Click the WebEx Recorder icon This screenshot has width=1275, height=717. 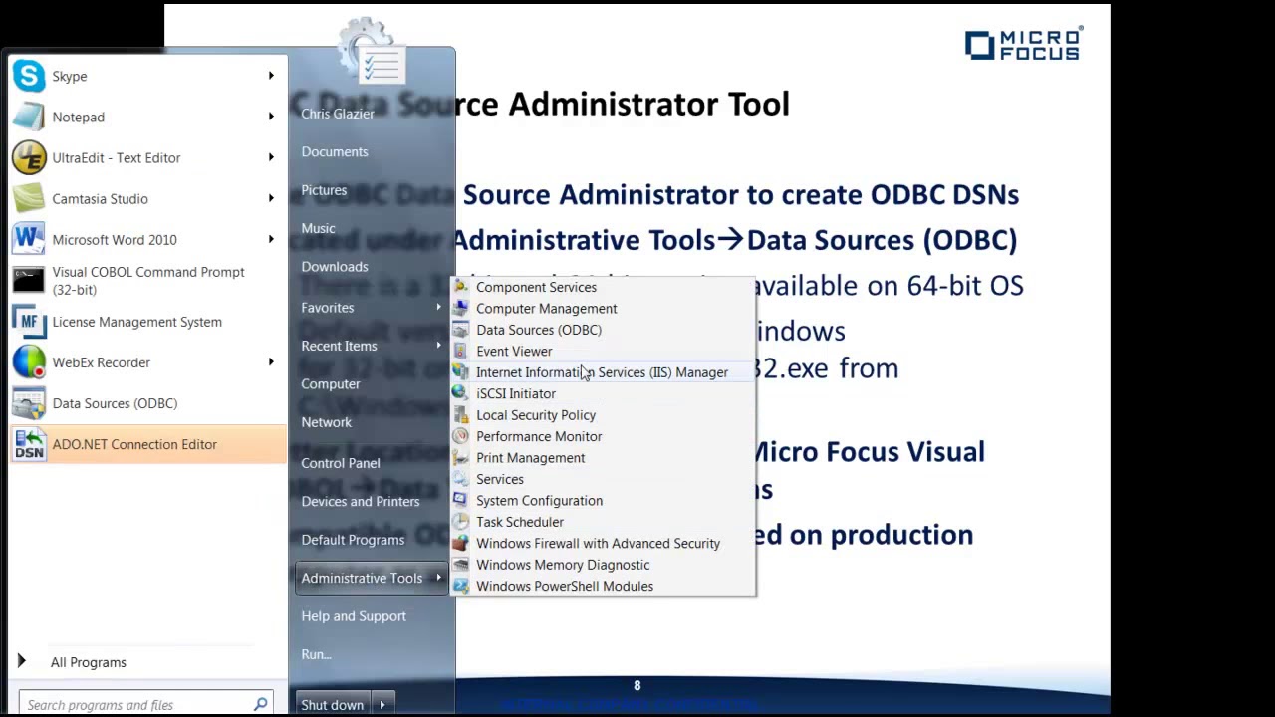[29, 362]
